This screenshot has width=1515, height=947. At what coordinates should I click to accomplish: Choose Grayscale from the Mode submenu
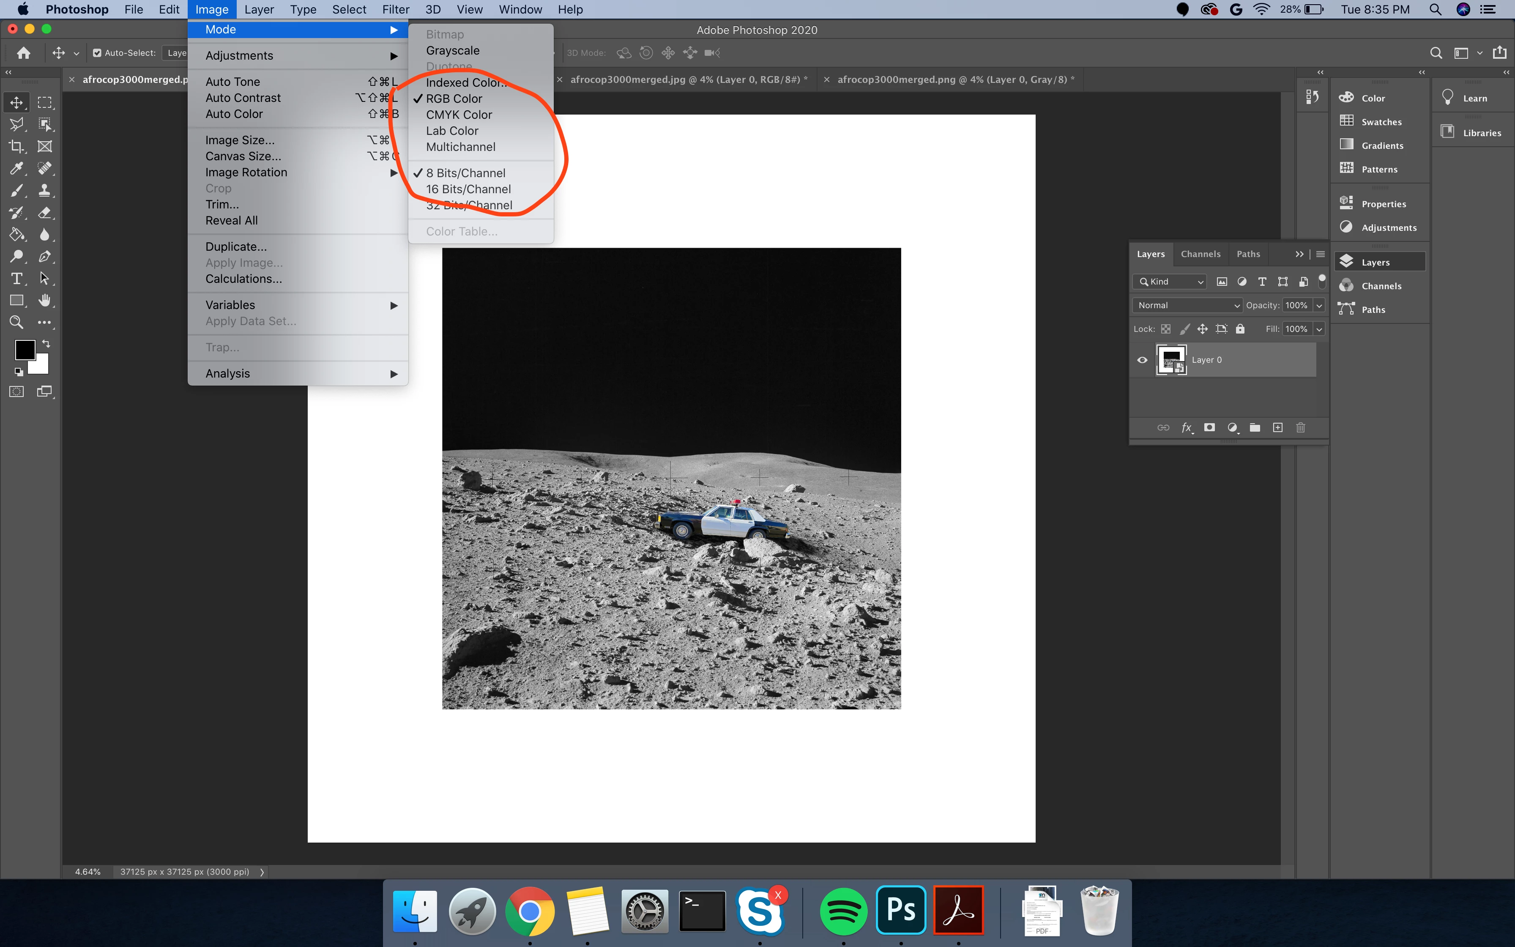point(453,51)
